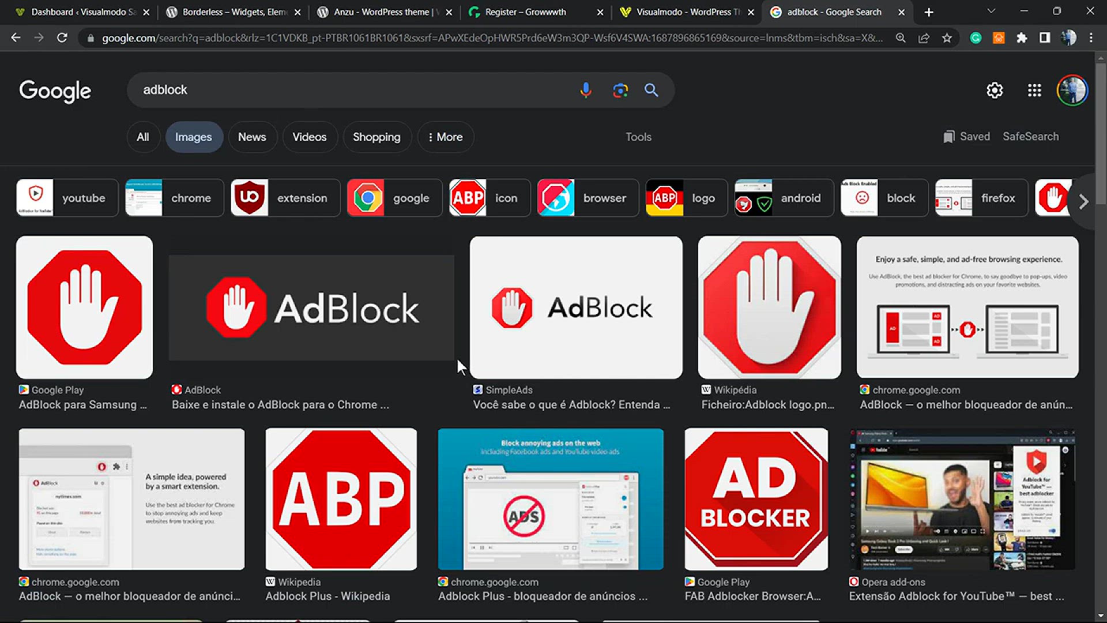Image resolution: width=1107 pixels, height=623 pixels.
Task: Filter by block suggestion chip
Action: (x=884, y=198)
